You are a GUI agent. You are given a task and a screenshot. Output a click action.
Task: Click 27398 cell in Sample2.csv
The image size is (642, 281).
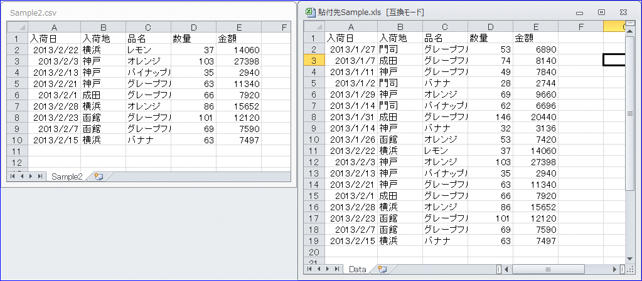(238, 61)
